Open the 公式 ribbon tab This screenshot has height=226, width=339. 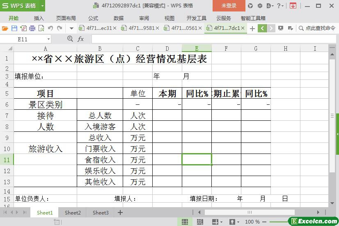[x=93, y=18]
